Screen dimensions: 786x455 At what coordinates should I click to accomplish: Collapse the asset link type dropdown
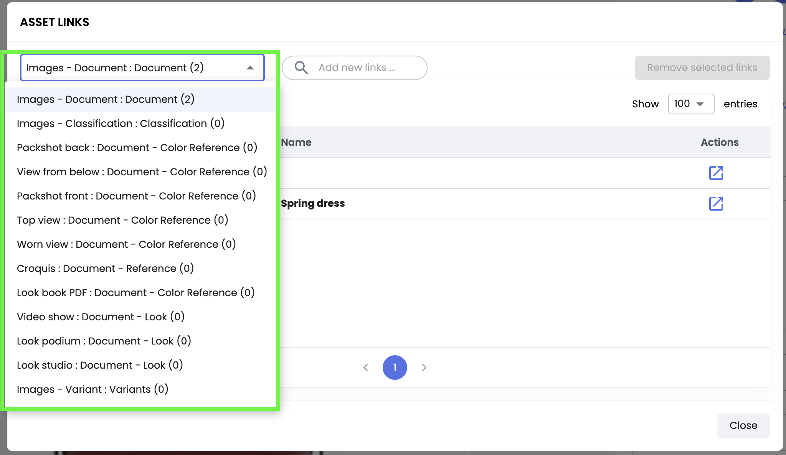[x=250, y=68]
